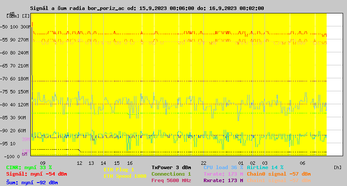The height and width of the screenshot is (186, 347).
Task: Select the Chain0 signal -57 dBm legend
Action: coord(278,174)
